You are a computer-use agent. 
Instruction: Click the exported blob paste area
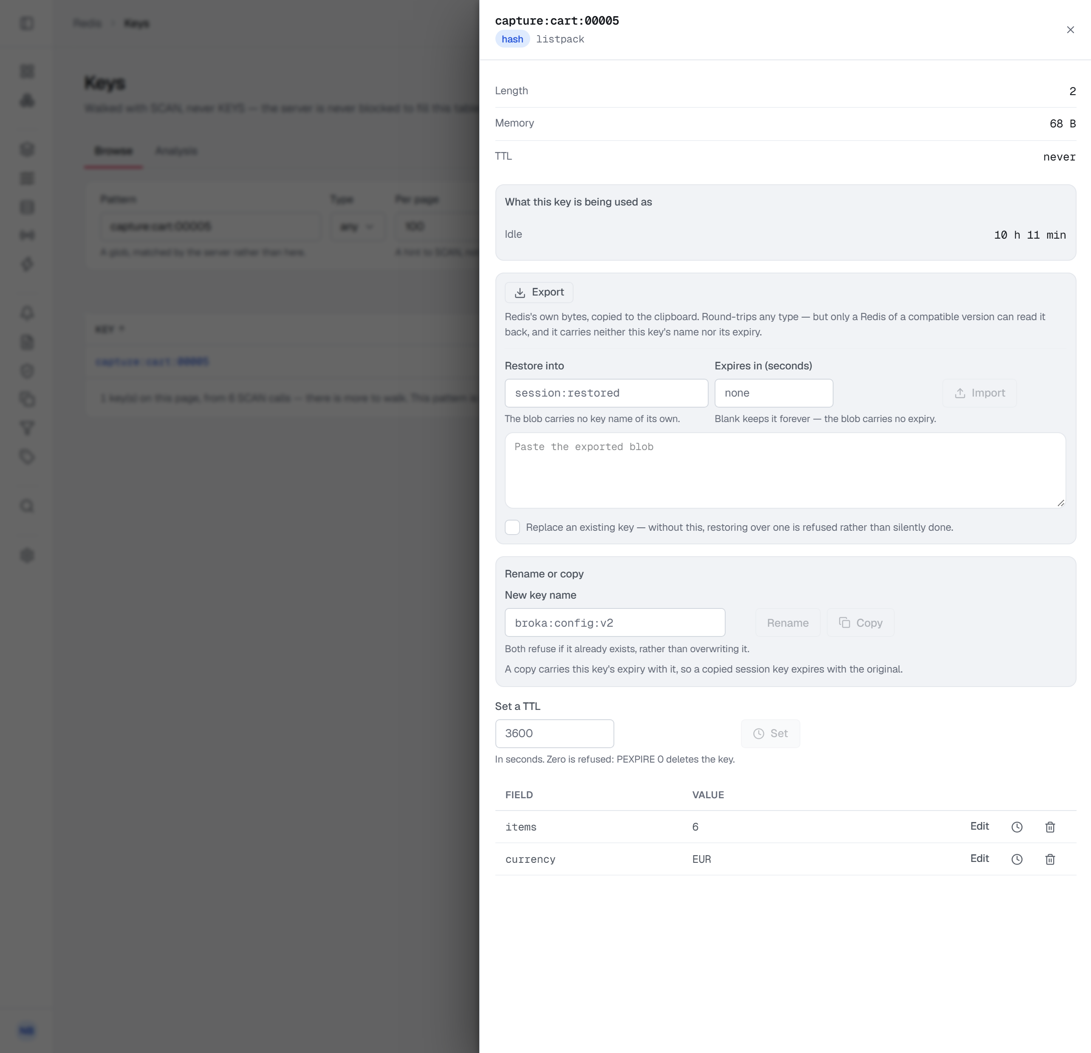pos(785,470)
